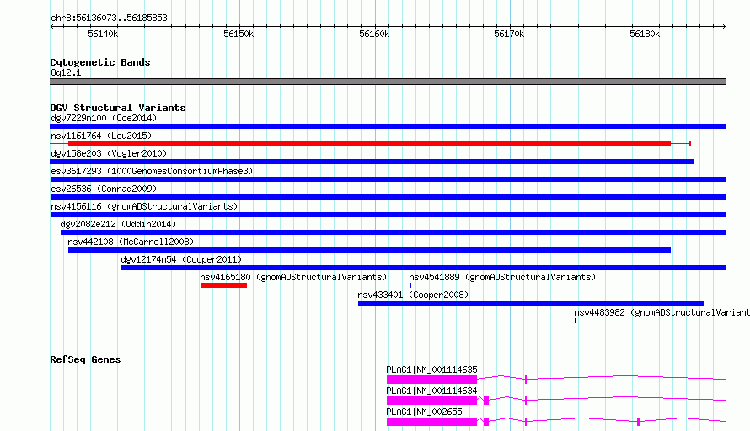Click the 8q12.1 band label text

(x=66, y=73)
